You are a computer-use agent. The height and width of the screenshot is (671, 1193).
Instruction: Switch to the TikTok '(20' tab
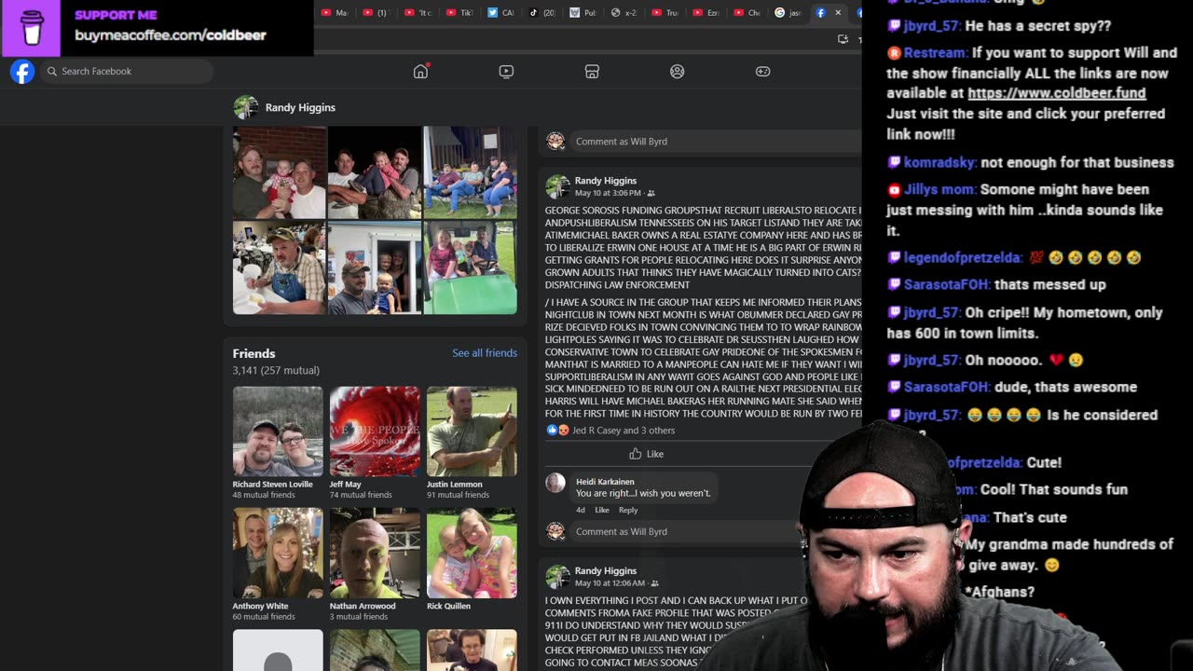pyautogui.click(x=542, y=13)
